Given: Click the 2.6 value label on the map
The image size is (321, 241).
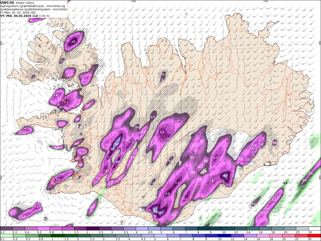Looking at the screenshot, I should [x=168, y=194].
